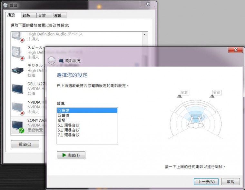Click the right front (右前) speaker icon
This screenshot has width=245, height=190.
pyautogui.click(x=212, y=96)
